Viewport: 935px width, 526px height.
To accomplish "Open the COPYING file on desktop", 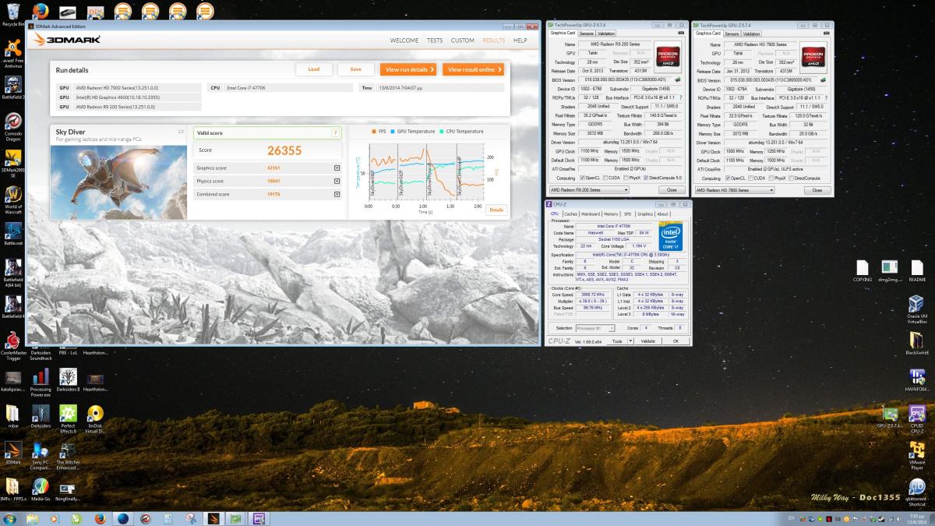I will point(862,270).
